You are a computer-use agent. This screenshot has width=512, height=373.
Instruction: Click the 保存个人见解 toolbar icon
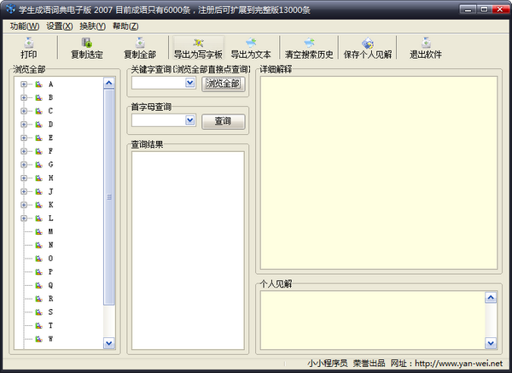pyautogui.click(x=369, y=43)
